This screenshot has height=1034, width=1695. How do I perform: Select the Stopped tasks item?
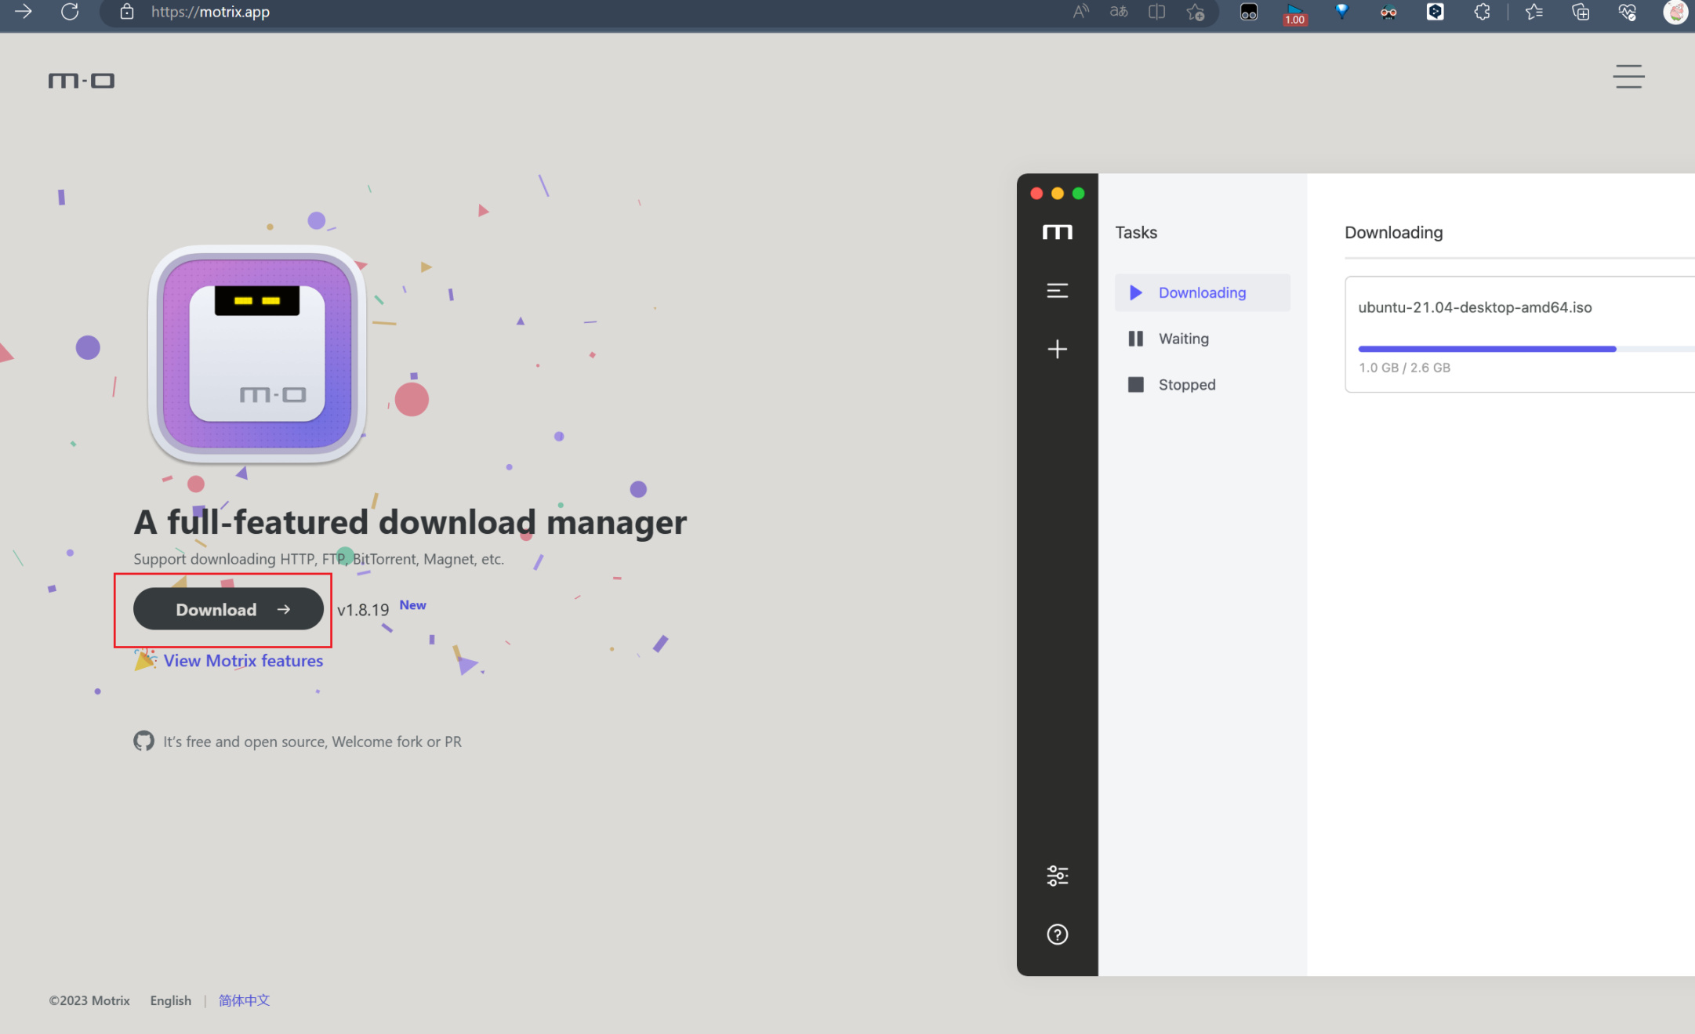[1186, 385]
